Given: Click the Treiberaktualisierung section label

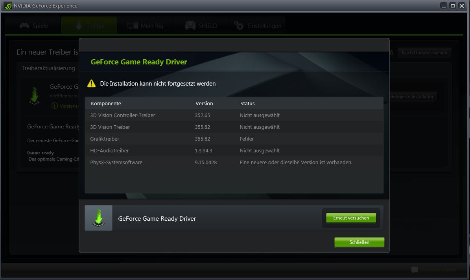Looking at the screenshot, I should tap(48, 68).
